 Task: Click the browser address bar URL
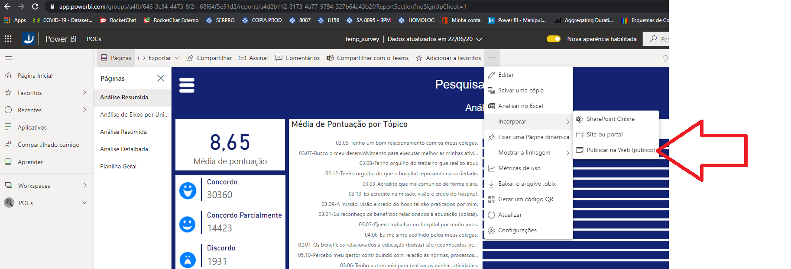click(263, 6)
